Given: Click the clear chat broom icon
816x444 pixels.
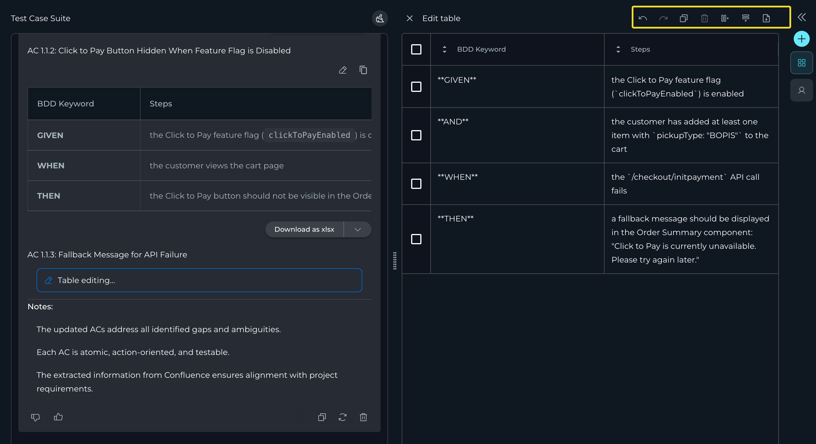Looking at the screenshot, I should point(380,18).
